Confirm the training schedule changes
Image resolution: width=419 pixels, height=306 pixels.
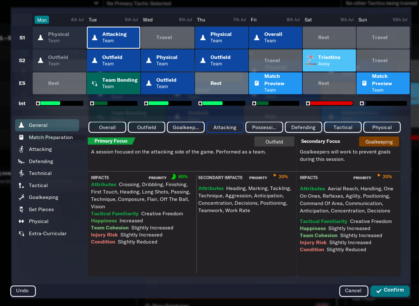[x=390, y=291]
